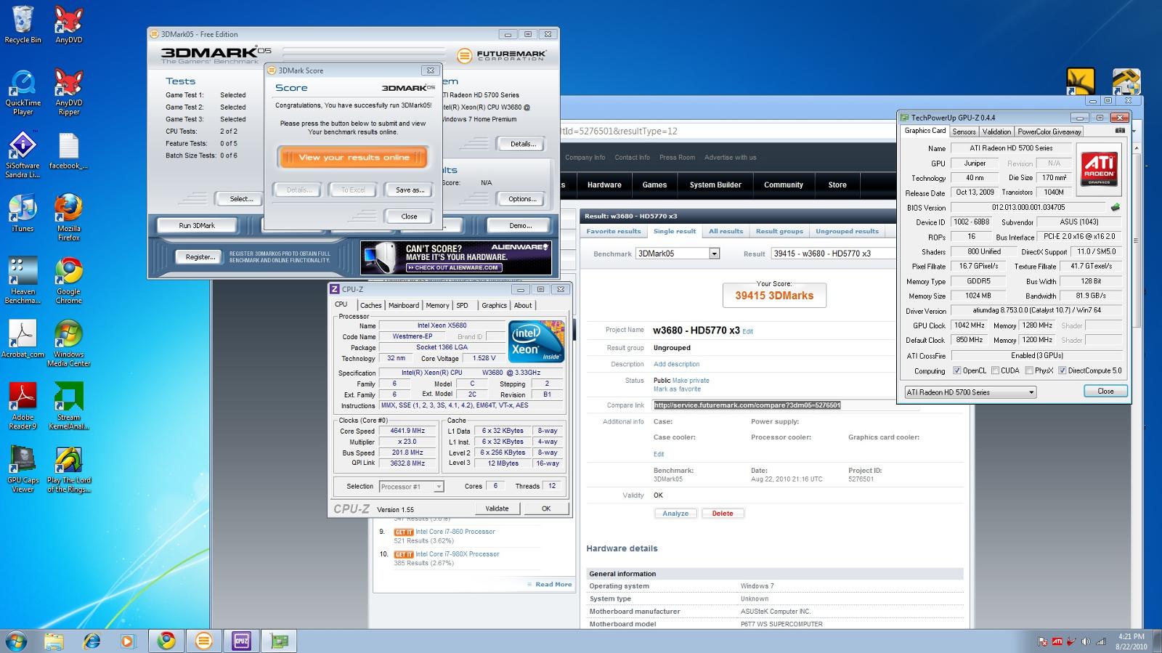1162x653 pixels.
Task: Open the All results tab on the webpage
Action: click(726, 231)
